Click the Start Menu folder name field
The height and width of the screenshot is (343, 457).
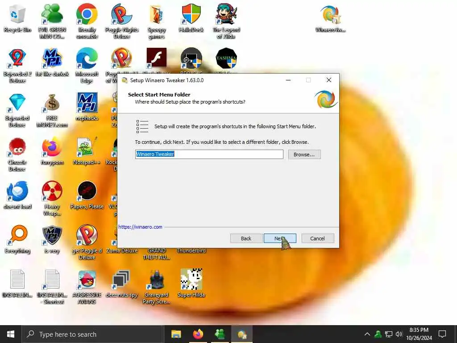209,154
